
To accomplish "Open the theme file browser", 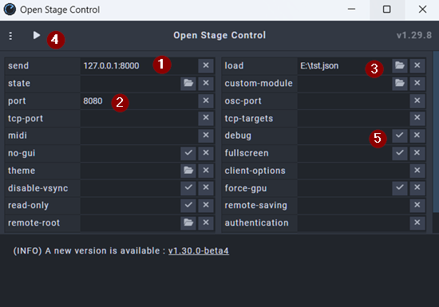I will coord(188,171).
